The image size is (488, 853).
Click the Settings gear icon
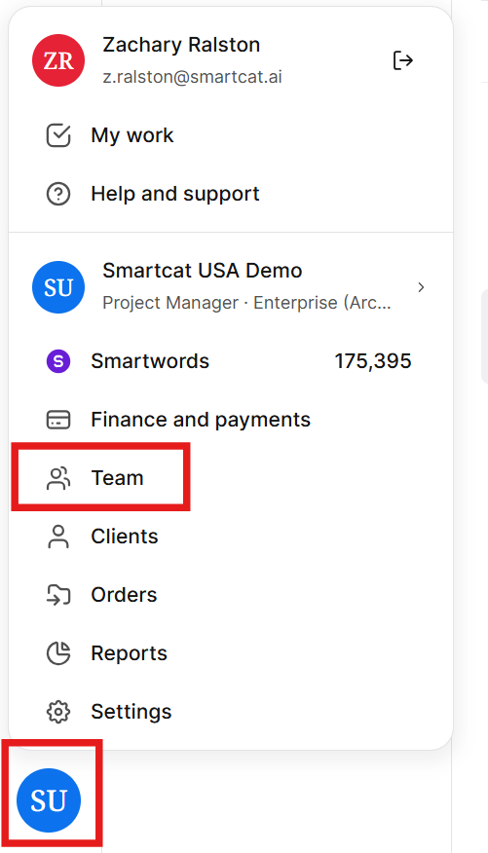pos(58,712)
